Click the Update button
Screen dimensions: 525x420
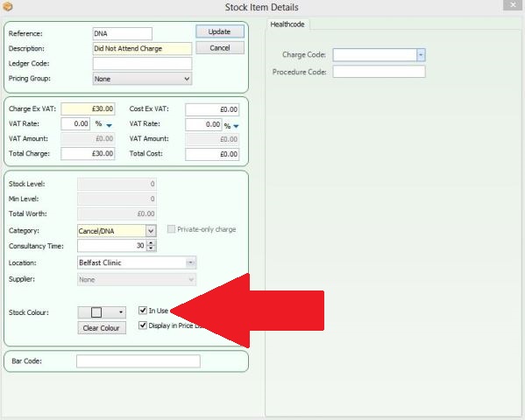click(220, 31)
